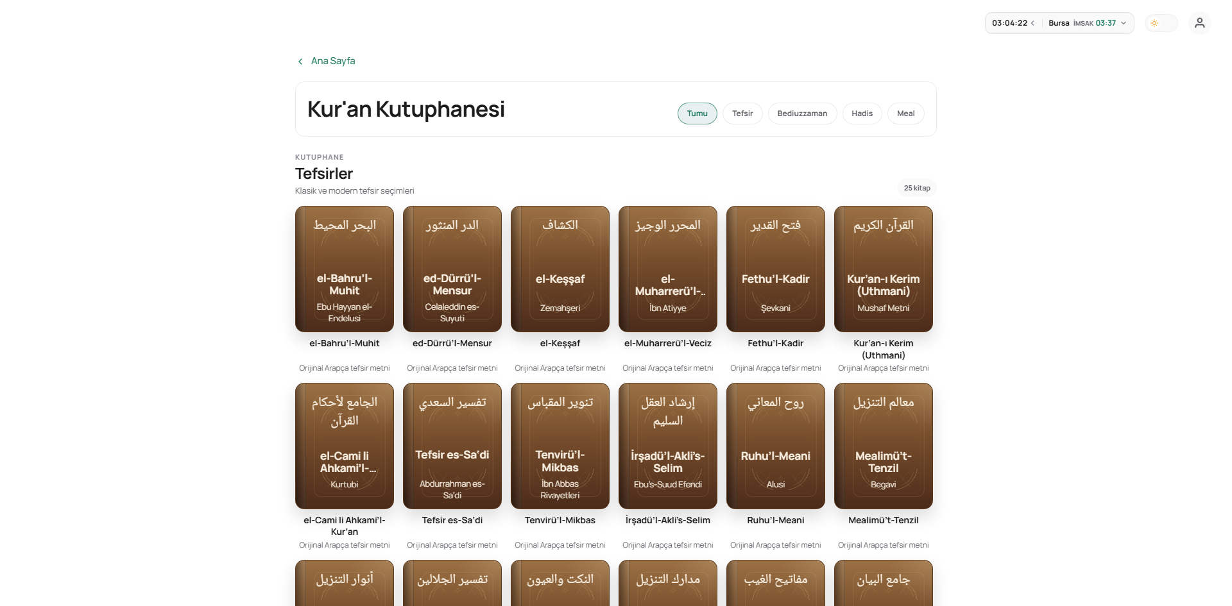
Task: Click the İMSAK 03:37 prayer time
Action: [1095, 23]
